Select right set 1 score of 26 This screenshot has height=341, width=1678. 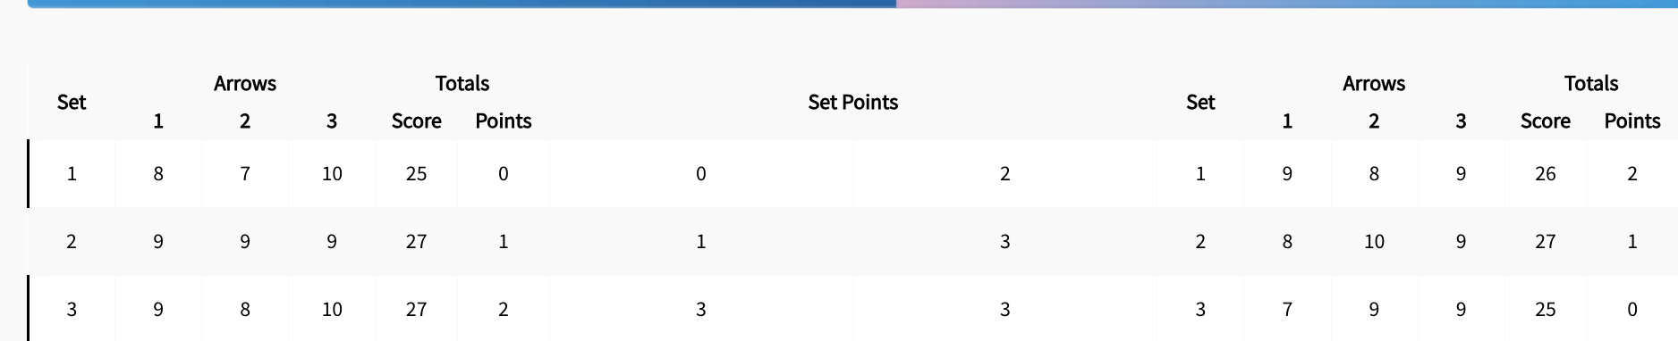pos(1546,174)
